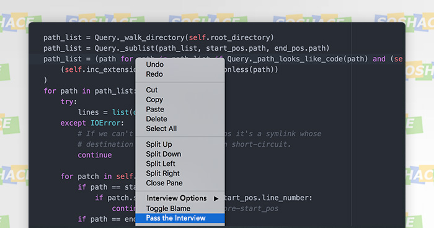Place cursor on 'except IOError:' line
The width and height of the screenshot is (434, 228).
tap(92, 123)
